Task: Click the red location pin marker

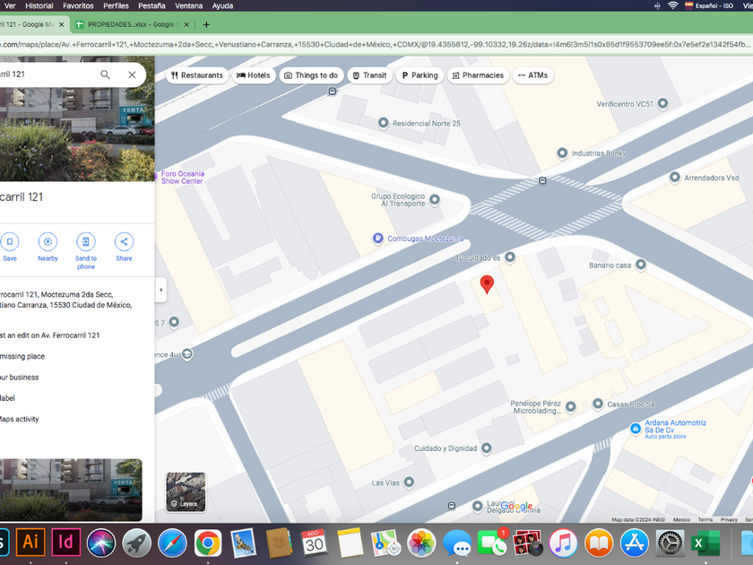Action: 487,283
